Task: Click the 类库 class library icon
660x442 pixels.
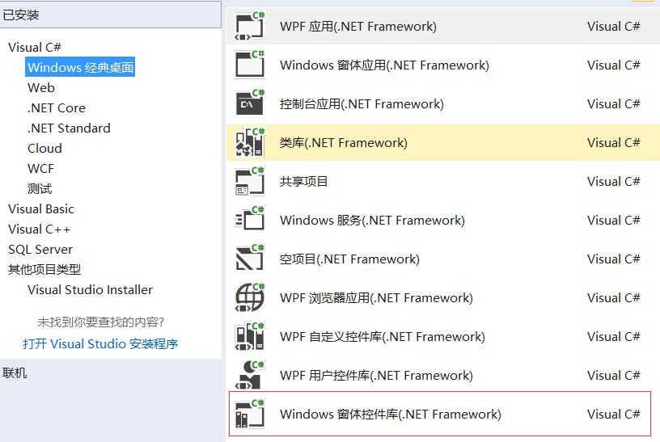Action: click(250, 142)
